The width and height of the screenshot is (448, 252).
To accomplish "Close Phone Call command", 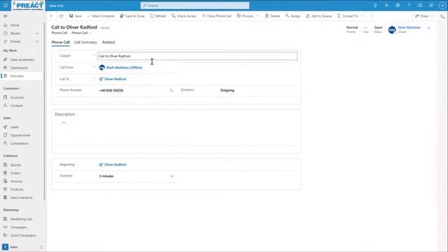I will pyautogui.click(x=216, y=16).
